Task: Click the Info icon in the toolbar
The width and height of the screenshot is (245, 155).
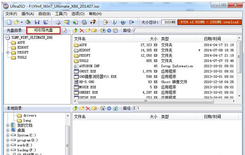Action: 114,22
